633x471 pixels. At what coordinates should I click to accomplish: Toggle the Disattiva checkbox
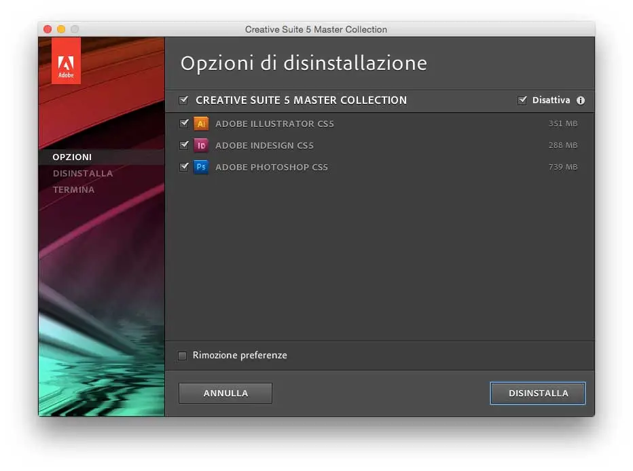(523, 100)
